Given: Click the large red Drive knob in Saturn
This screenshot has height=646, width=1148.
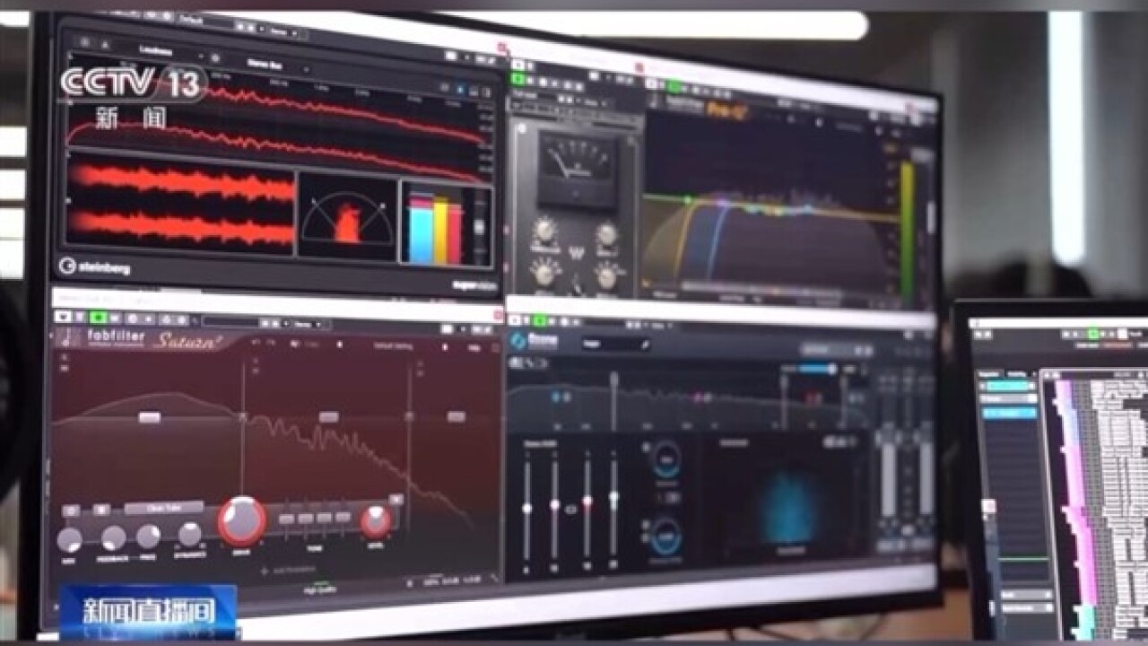Looking at the screenshot, I should [241, 520].
